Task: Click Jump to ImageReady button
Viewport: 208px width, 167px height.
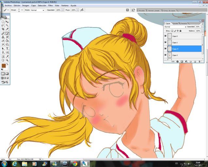Action: click(x=5, y=82)
